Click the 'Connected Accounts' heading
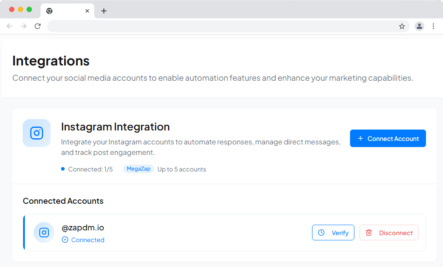Screen dimensions: 443x267 pos(63,201)
